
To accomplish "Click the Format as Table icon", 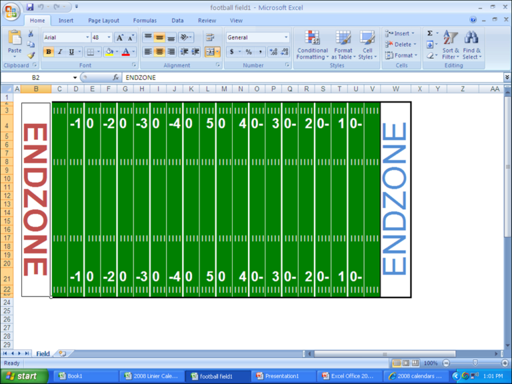I will click(x=343, y=45).
